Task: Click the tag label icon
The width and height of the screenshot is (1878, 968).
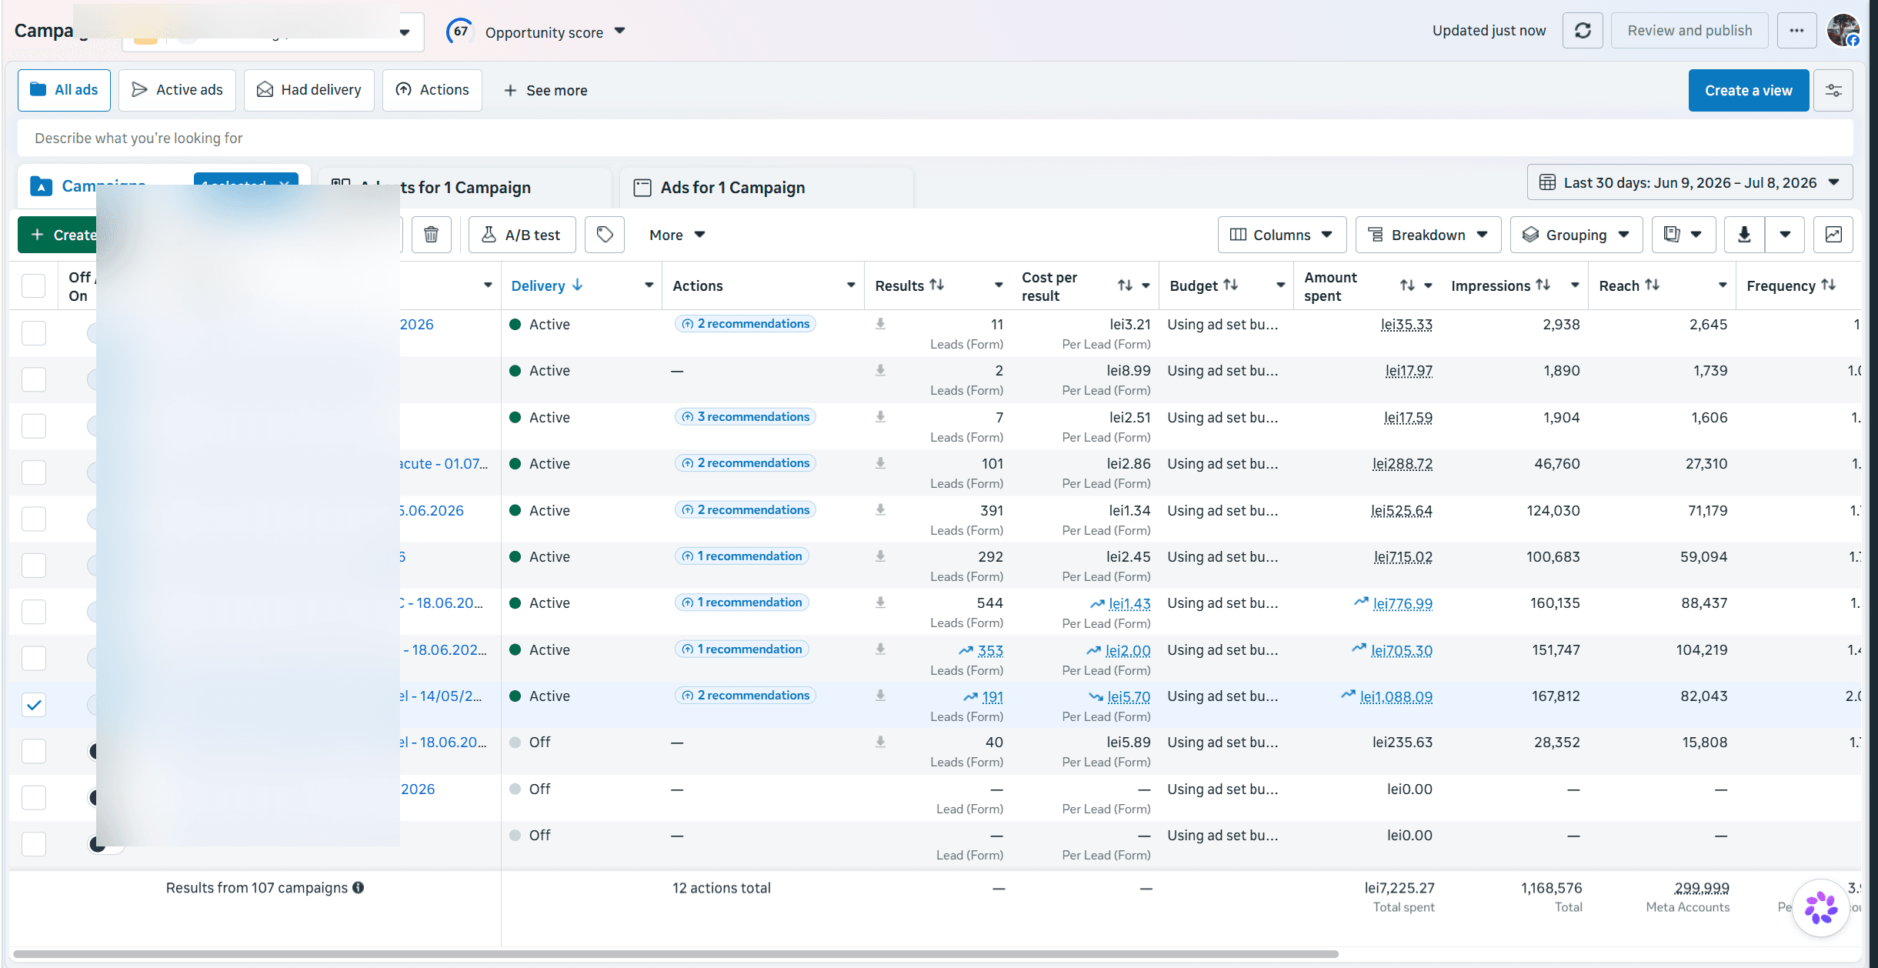Action: (x=605, y=235)
